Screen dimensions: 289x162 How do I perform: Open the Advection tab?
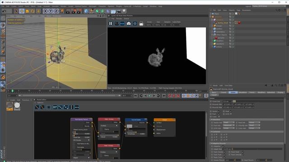(271, 92)
